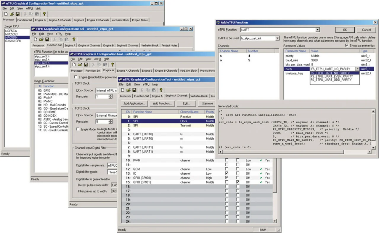Toggle the Angle Mode checkbox
This screenshot has height=233, width=379.
coord(78,129)
